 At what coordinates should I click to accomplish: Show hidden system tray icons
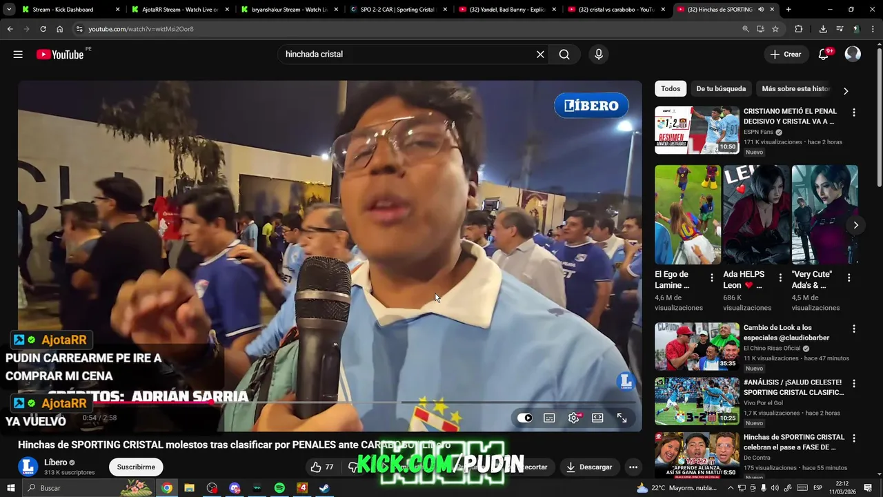tap(731, 488)
